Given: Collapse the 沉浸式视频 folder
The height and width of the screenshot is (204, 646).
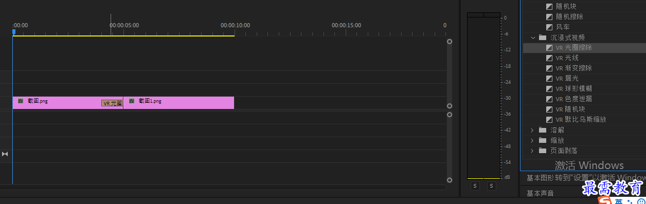Looking at the screenshot, I should point(532,38).
